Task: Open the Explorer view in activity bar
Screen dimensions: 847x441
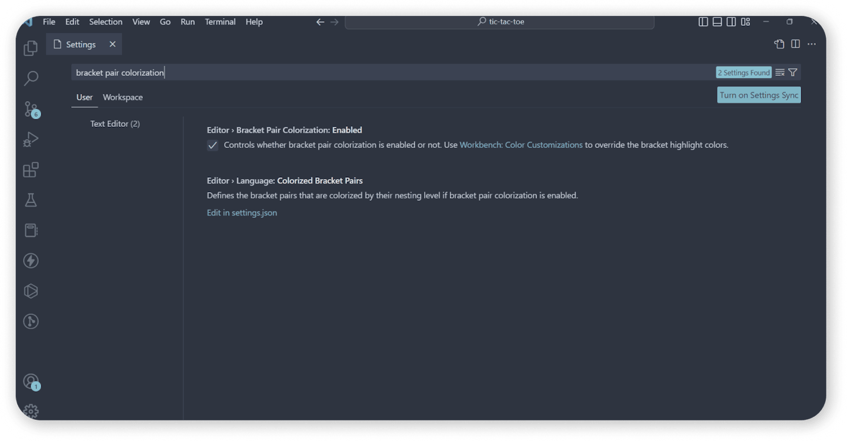Action: (31, 48)
